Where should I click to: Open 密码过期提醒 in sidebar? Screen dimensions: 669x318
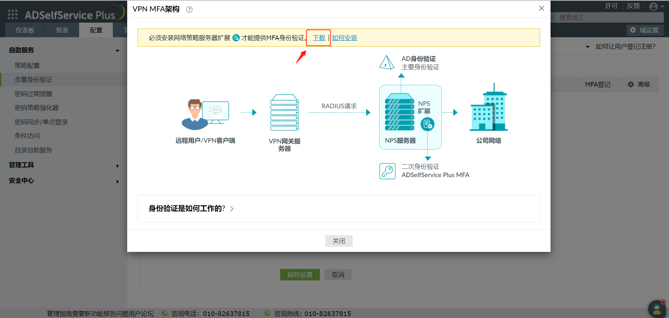[33, 94]
